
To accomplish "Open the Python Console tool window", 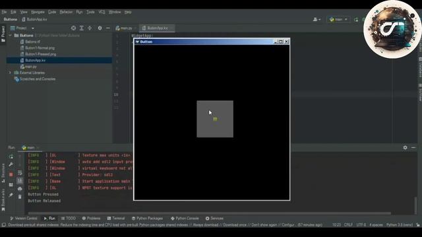I will coord(185,219).
